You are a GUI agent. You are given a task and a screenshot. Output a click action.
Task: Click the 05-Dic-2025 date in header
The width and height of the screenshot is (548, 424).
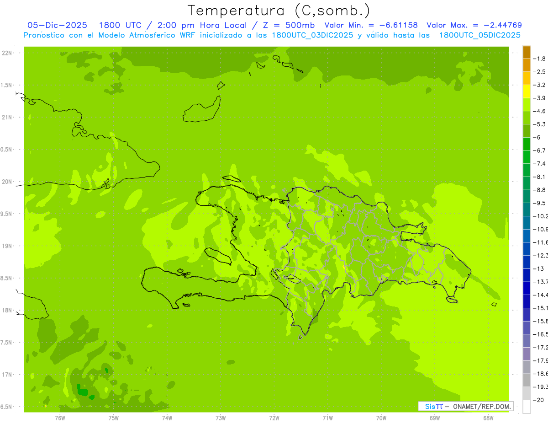click(58, 25)
